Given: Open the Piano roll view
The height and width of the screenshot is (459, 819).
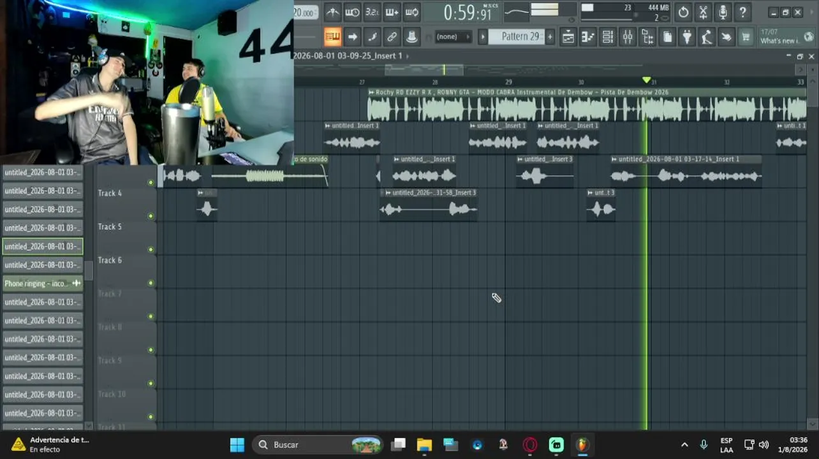Looking at the screenshot, I should click(587, 37).
